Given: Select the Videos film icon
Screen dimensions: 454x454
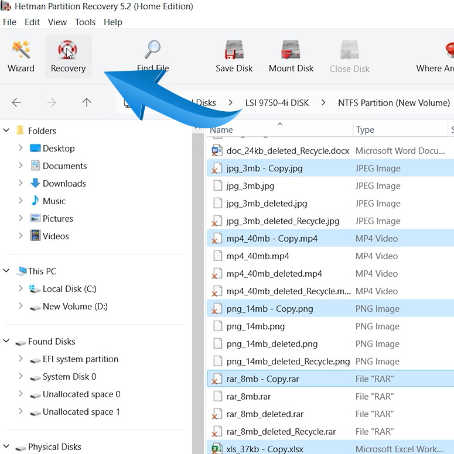Looking at the screenshot, I should pos(35,236).
